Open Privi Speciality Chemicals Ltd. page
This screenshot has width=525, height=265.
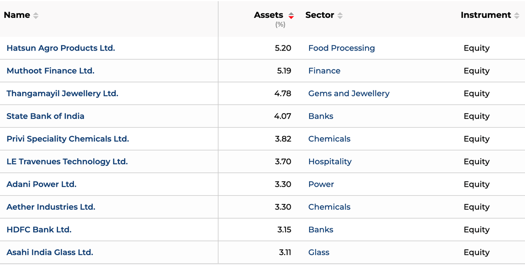point(68,139)
